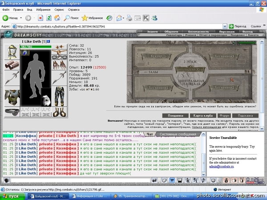Click the Карта клуба button
Image resolution: width=267 pixels, height=200 pixels.
[203, 116]
